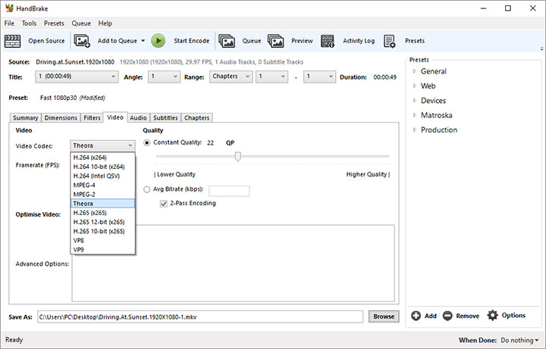This screenshot has width=546, height=349.
Task: Click the Save As file path field
Action: coord(199,316)
